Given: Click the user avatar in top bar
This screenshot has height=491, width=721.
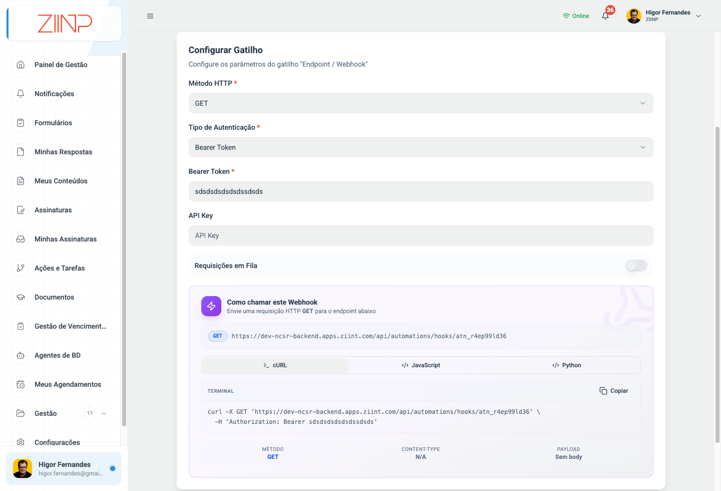Looking at the screenshot, I should pyautogui.click(x=634, y=16).
